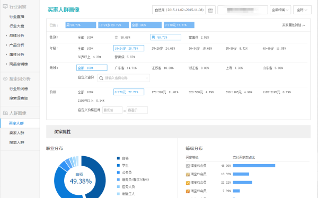Select the 2195元以上 price filter
This screenshot has width=318, height=198.
point(91,101)
